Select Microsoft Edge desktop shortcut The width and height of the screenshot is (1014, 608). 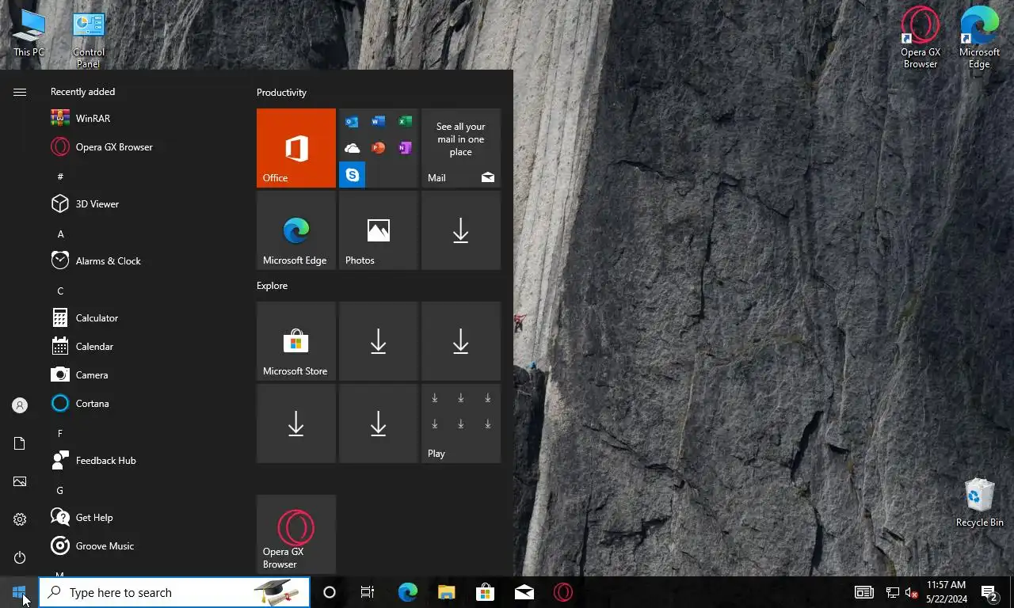979,38
